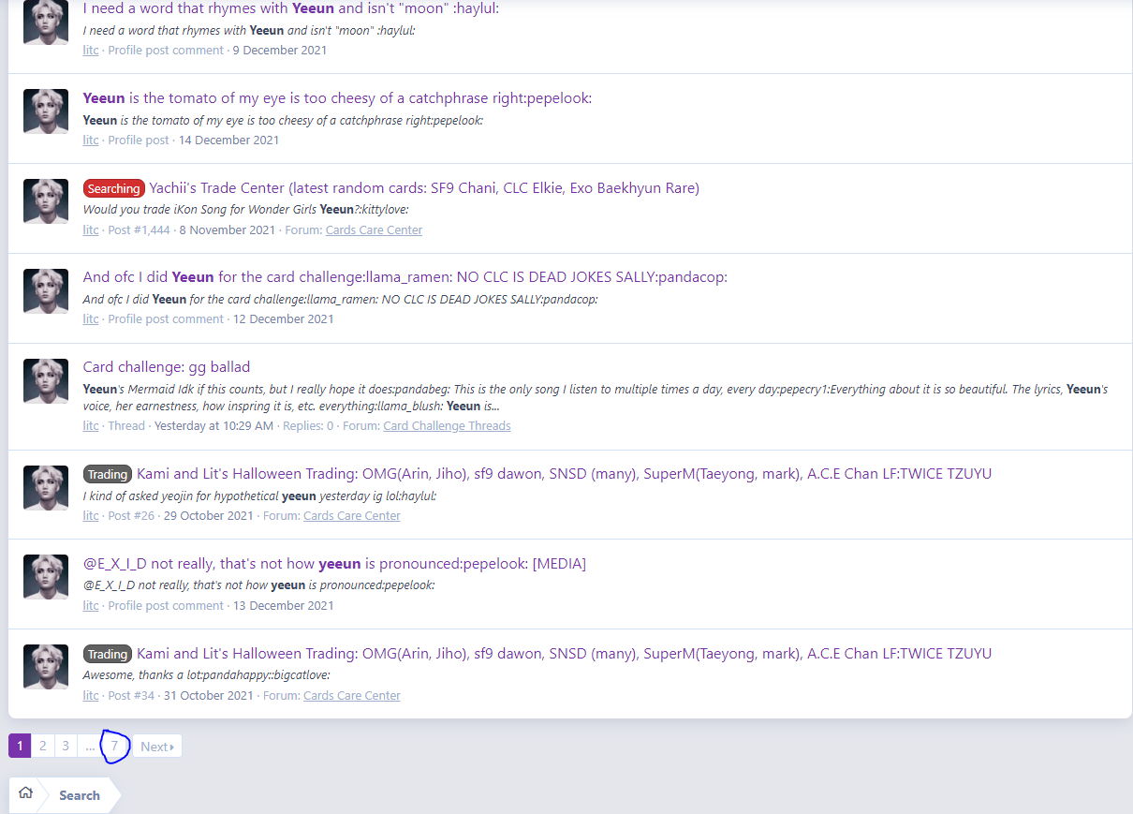Viewport: 1133px width, 814px height.
Task: Click avatar beside "And ofc I did Yeeun"
Action: (46, 291)
